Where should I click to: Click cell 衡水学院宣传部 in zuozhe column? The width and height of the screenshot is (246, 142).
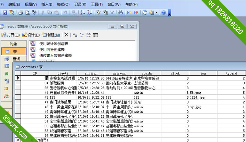[147, 78]
